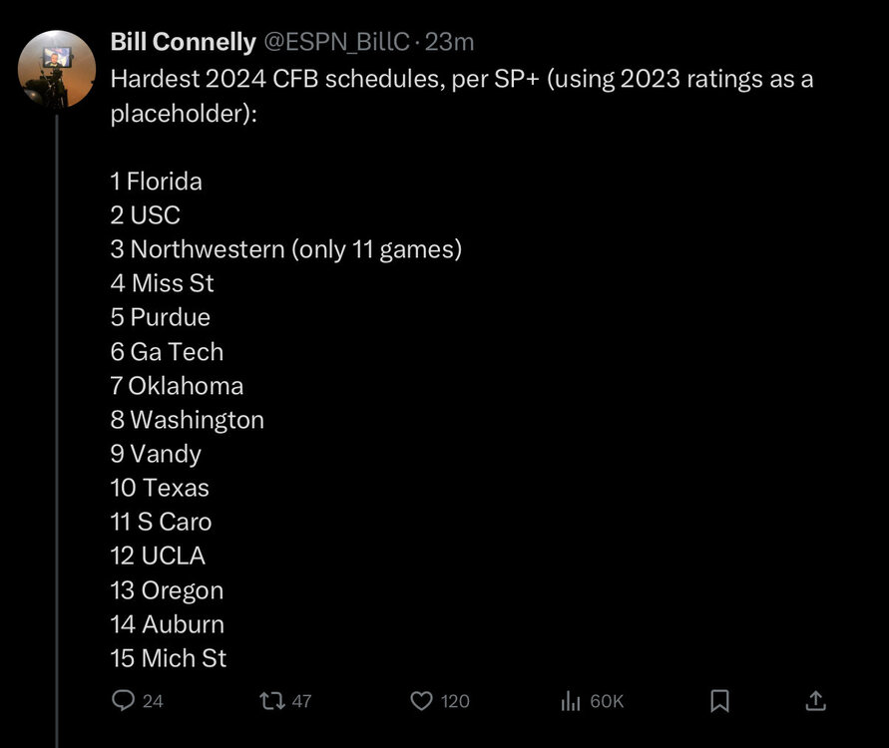Open the @ESPN_BillC handle
Image resolution: width=889 pixels, height=748 pixels.
pos(337,42)
